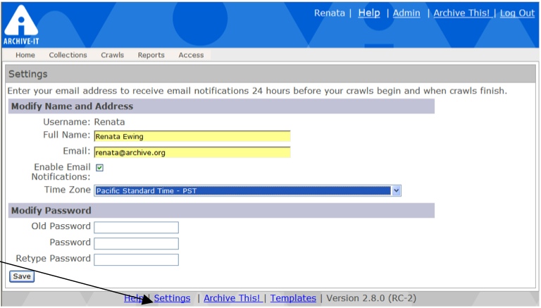541x308 pixels.
Task: Go to the Crawls tab
Action: pyautogui.click(x=112, y=55)
